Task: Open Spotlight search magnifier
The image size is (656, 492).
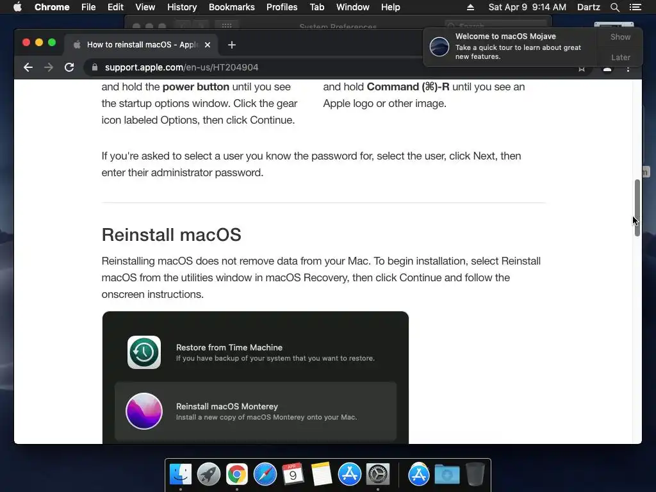Action: (x=614, y=7)
